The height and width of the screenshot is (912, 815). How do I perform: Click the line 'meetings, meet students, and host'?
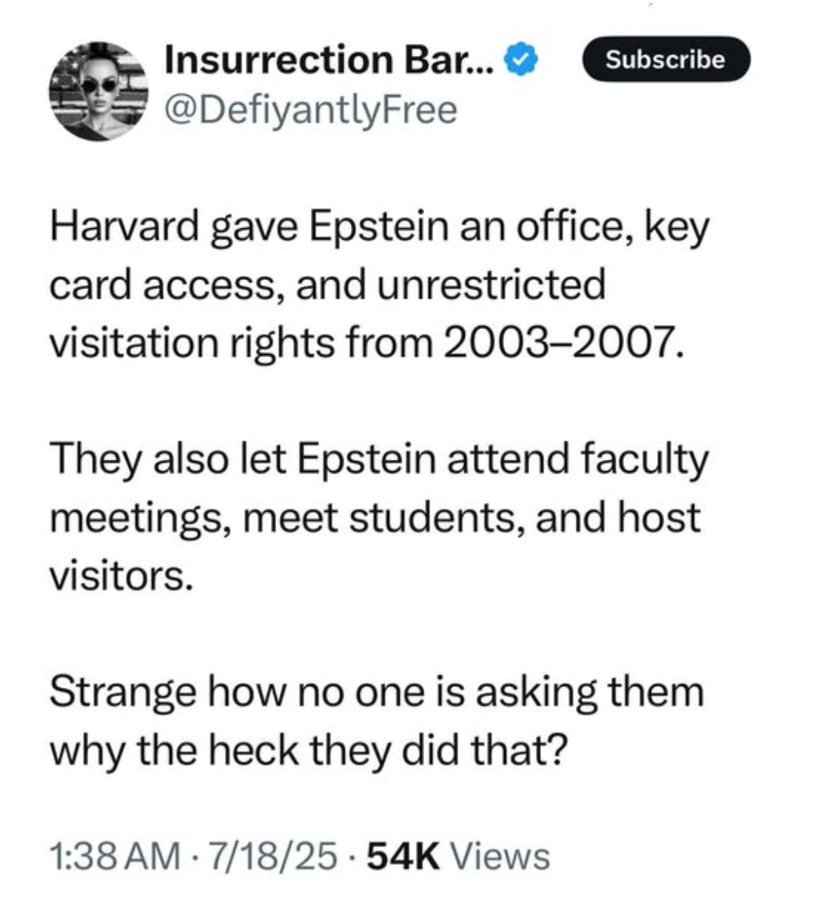coord(374,518)
